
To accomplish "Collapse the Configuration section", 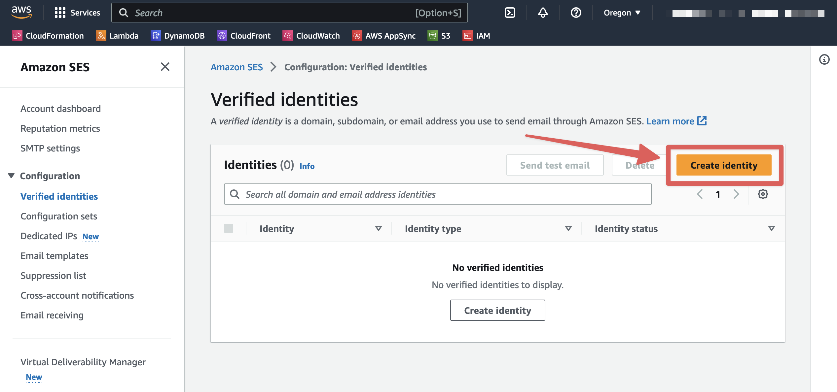I will (x=11, y=176).
